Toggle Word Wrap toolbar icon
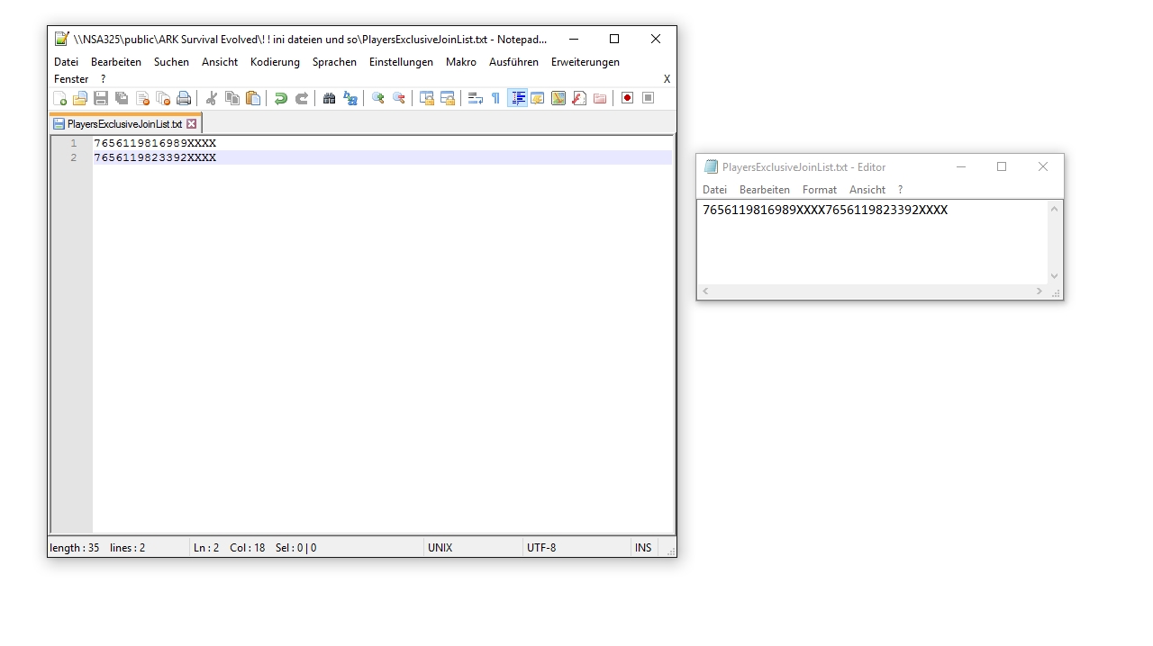The height and width of the screenshot is (646, 1153). coord(476,98)
